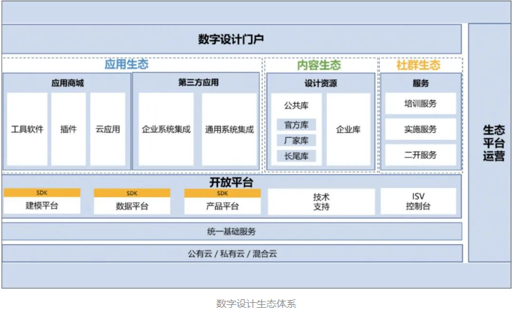The width and height of the screenshot is (512, 315).
Task: Open 培训服务 in the 服务 panel
Action: tap(420, 104)
